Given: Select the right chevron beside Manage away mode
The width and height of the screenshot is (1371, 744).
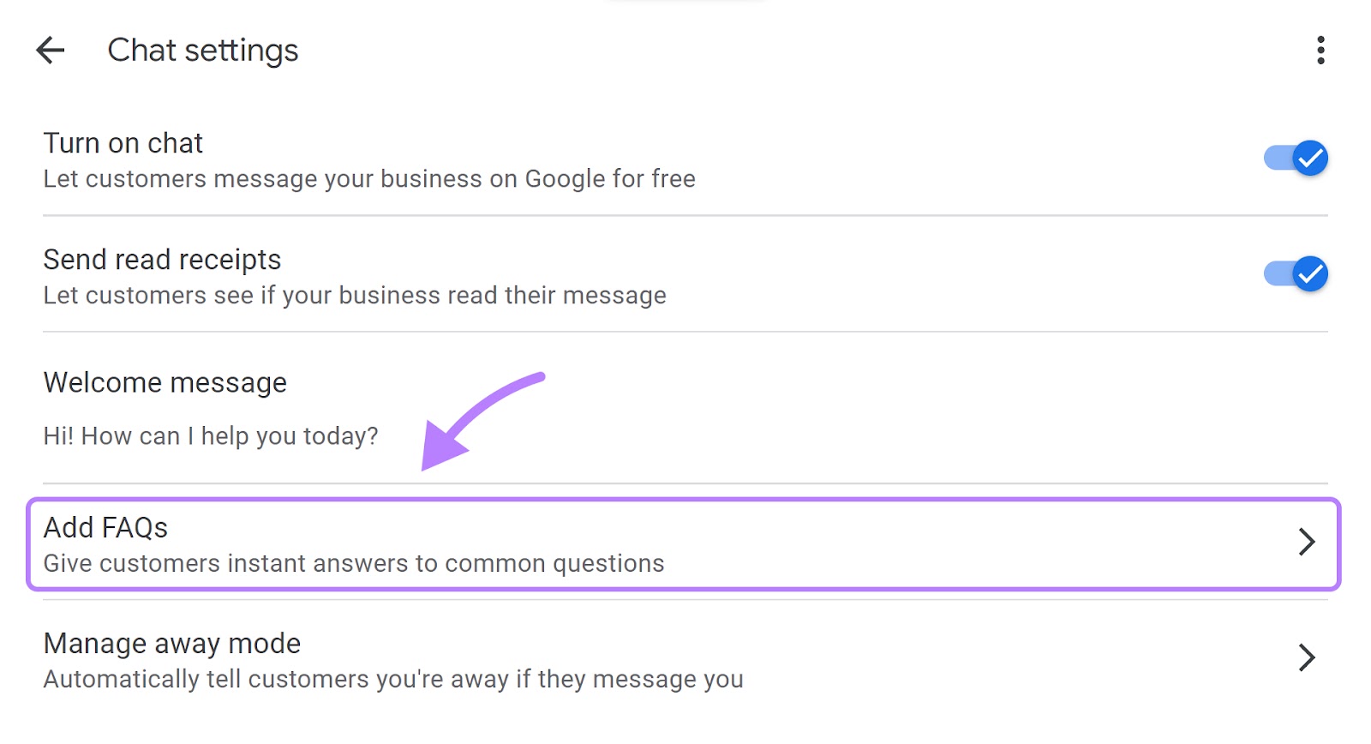Looking at the screenshot, I should coord(1306,657).
